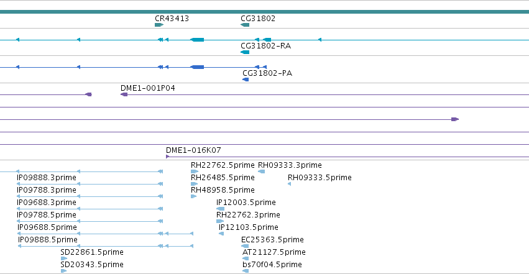Click the SD20343.5prime feature glyph
The height and width of the screenshot is (274, 529).
pos(64,272)
